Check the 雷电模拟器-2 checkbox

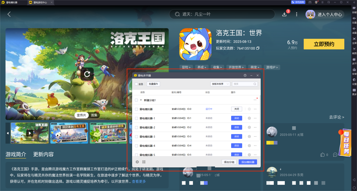(136, 127)
